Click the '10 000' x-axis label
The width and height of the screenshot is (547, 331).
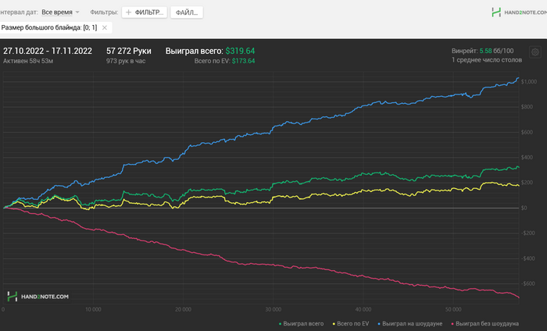[x=93, y=309]
